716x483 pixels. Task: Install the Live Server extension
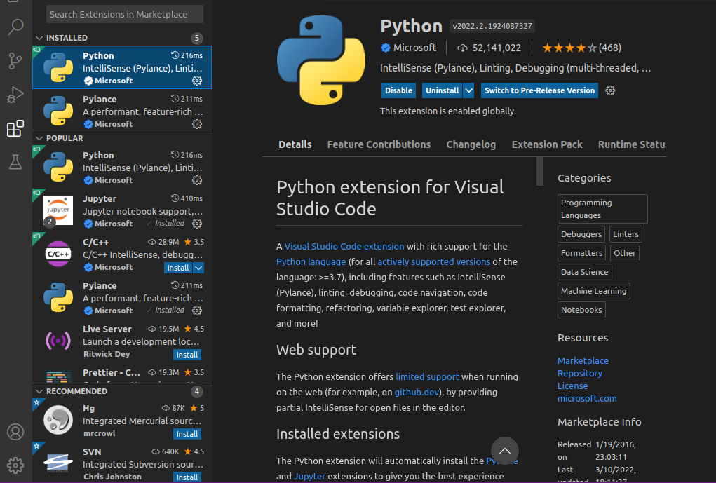click(x=187, y=355)
